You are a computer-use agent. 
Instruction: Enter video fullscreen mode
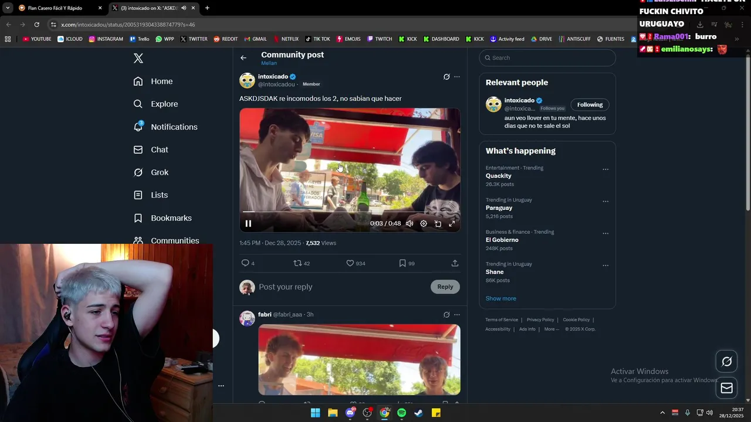pos(452,223)
